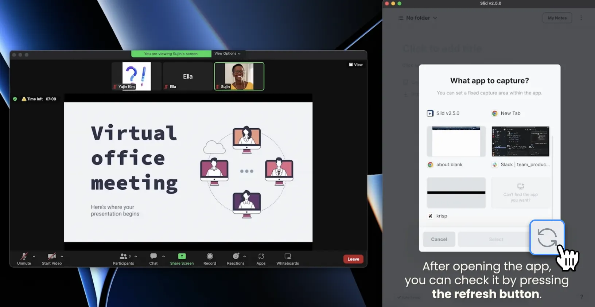This screenshot has height=307, width=595.
Task: Open Zoom Reactions
Action: tap(236, 259)
